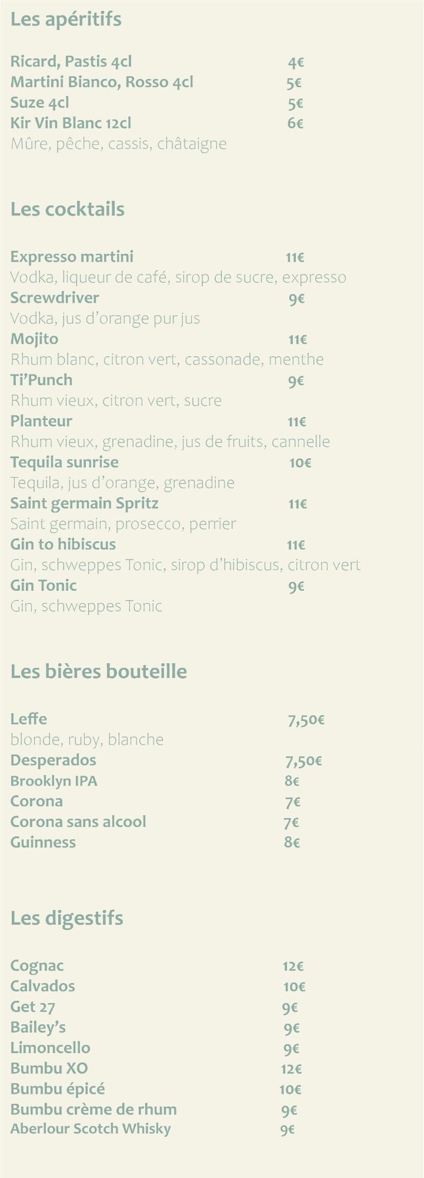This screenshot has height=1178, width=424.
Task: Select the Gin to hibiscus cocktail
Action: (63, 544)
